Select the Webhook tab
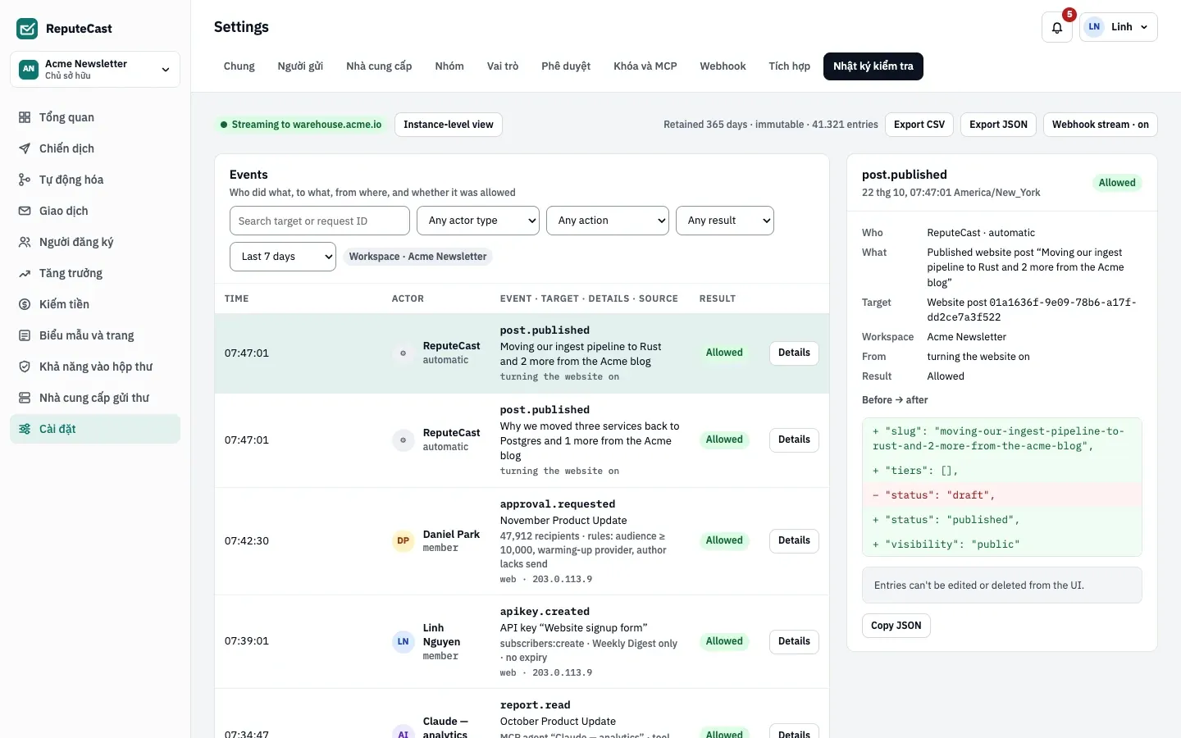 [723, 66]
